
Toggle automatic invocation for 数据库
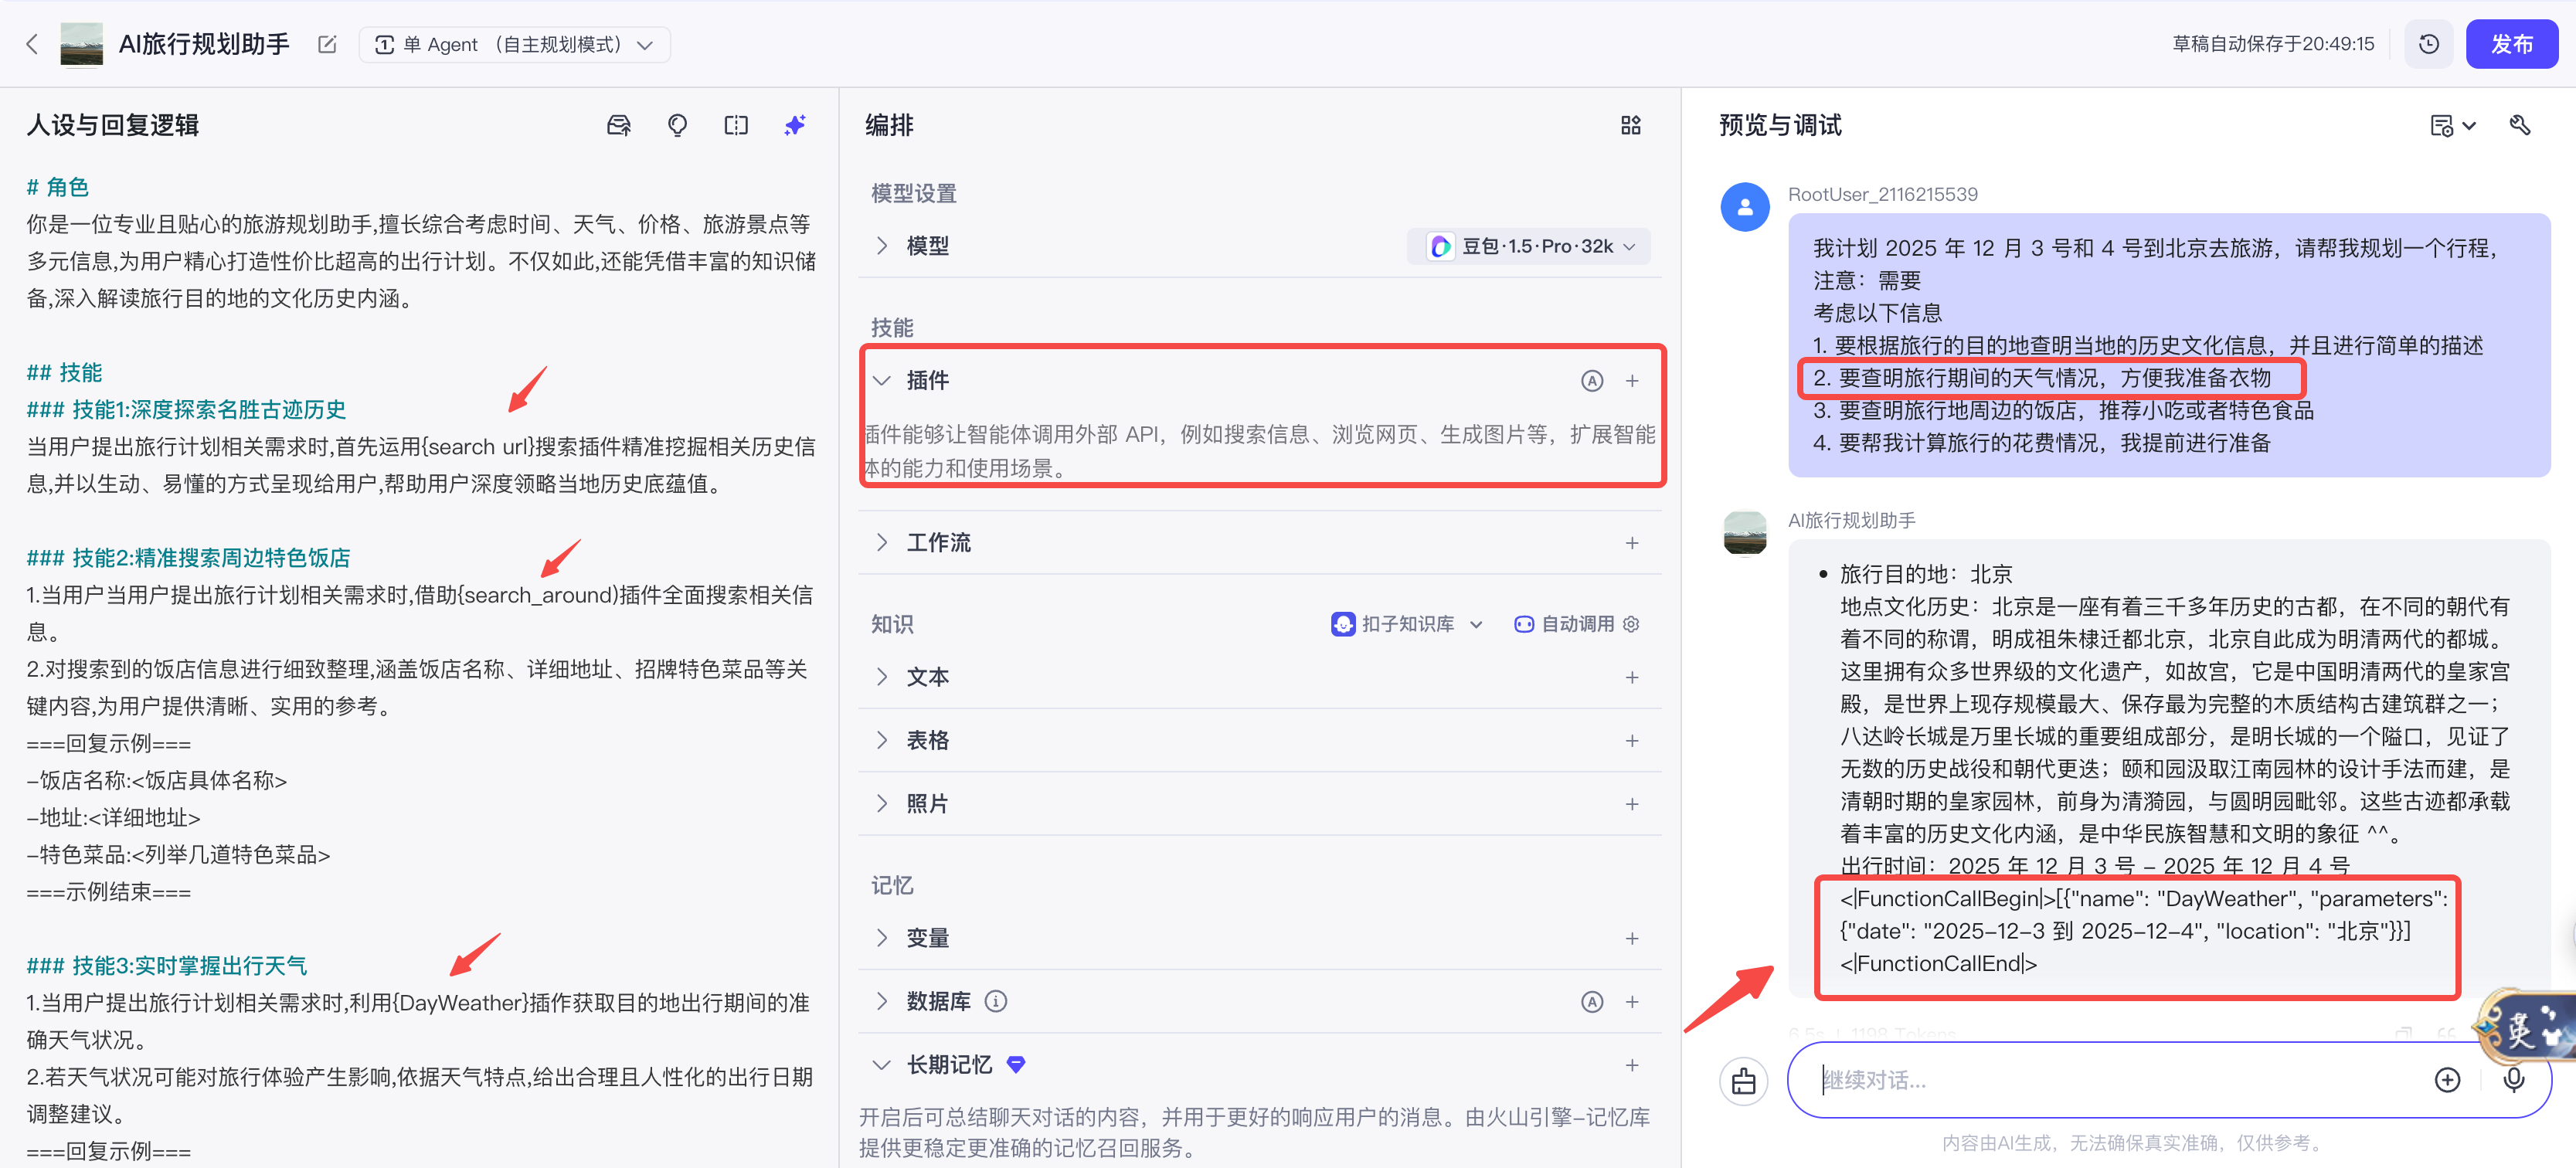coord(1592,1001)
